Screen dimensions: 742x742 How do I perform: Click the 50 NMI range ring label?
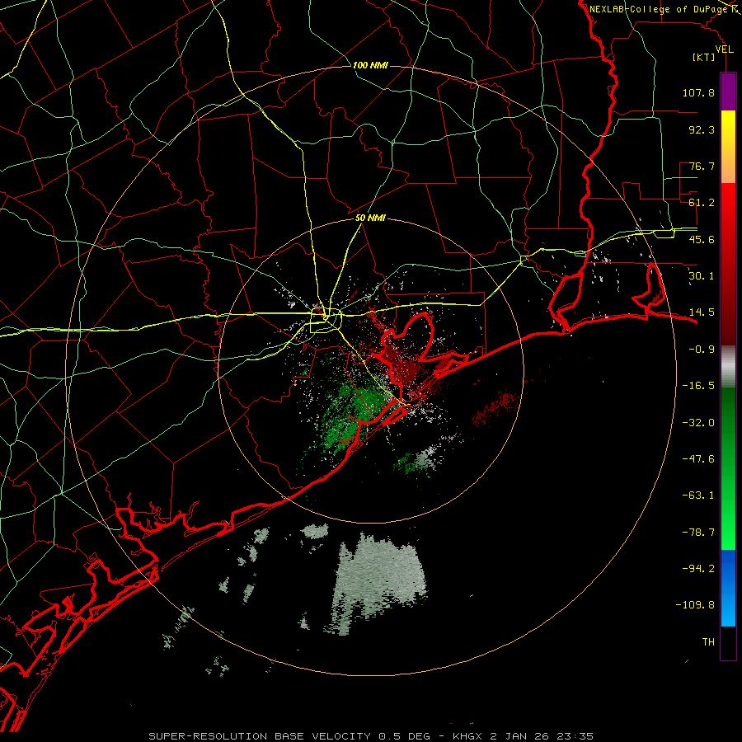[x=370, y=218]
